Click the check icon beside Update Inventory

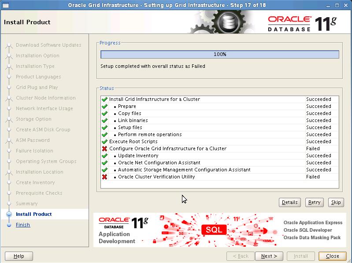click(104, 156)
